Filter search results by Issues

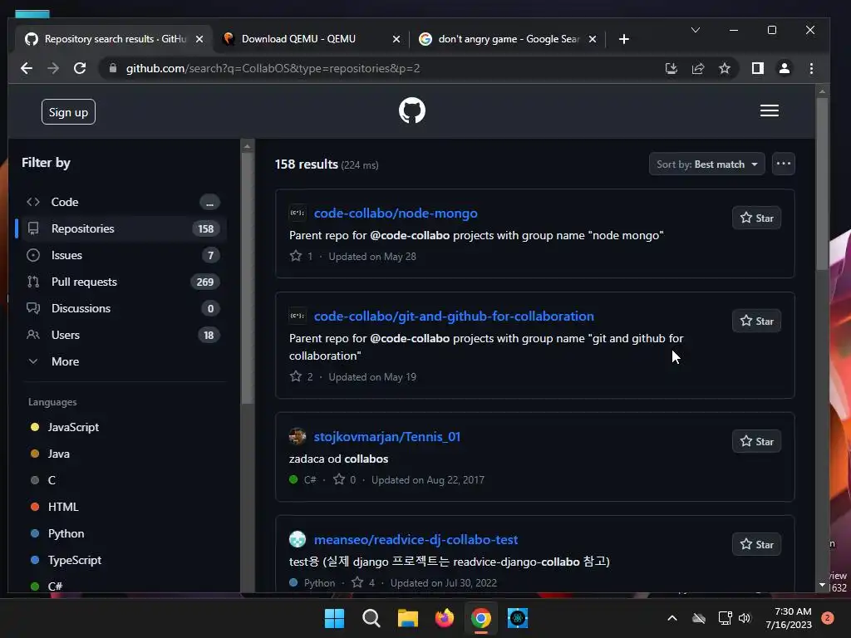click(x=122, y=255)
